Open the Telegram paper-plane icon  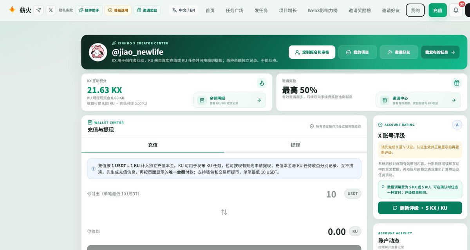click(38, 10)
